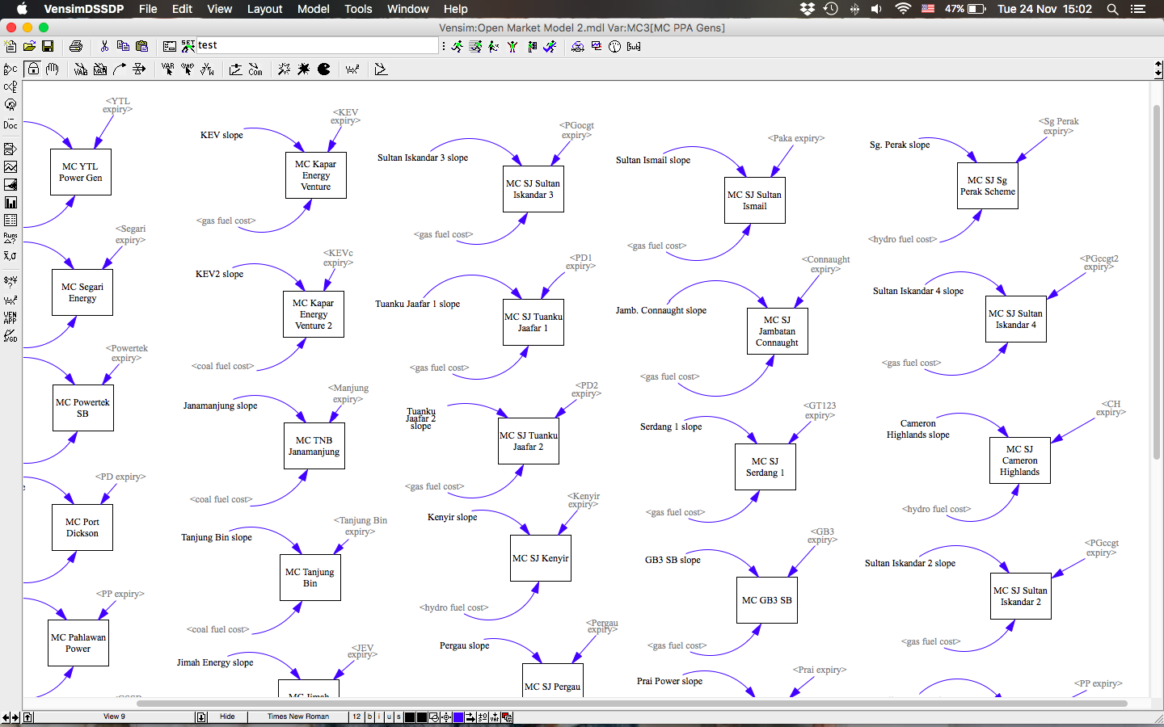Click the SET simulation setup icon
Screen dimensions: 1164x727
[x=188, y=46]
